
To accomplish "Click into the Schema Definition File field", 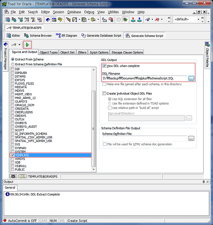I will (x=145, y=138).
